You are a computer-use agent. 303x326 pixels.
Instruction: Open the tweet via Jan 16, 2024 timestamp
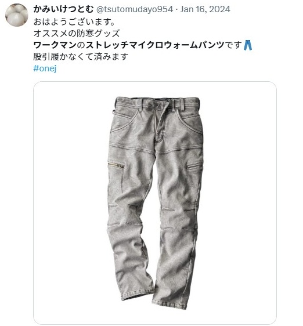(205, 9)
